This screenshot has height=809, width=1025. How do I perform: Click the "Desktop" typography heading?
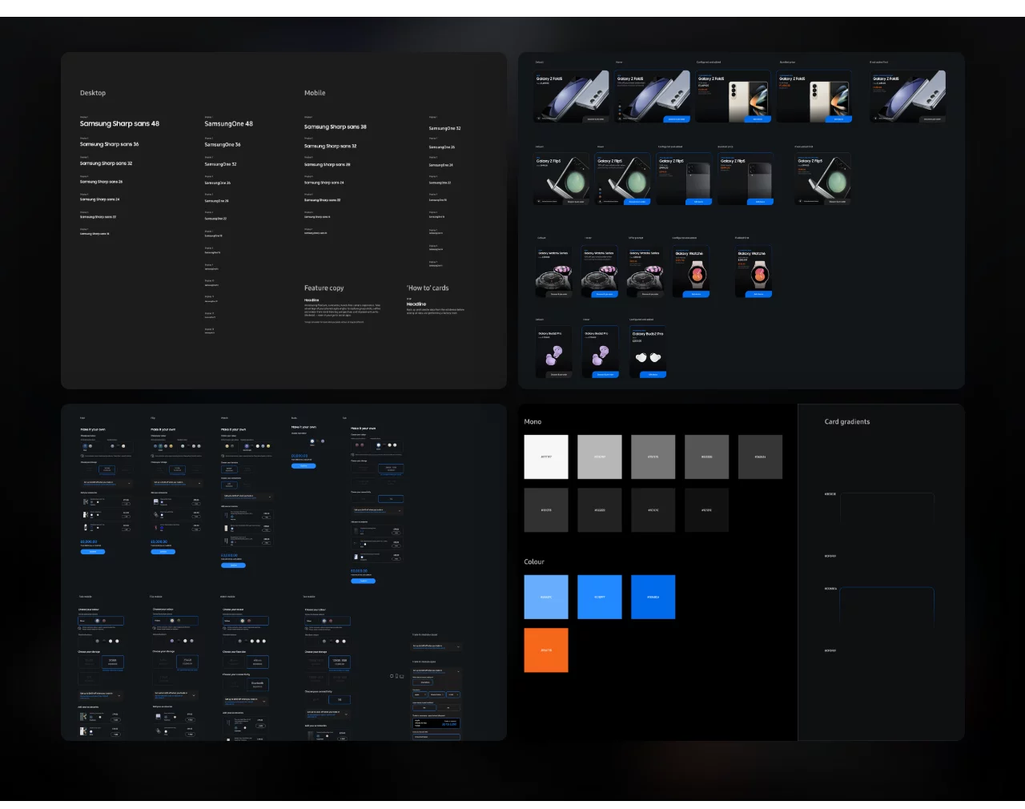click(93, 93)
